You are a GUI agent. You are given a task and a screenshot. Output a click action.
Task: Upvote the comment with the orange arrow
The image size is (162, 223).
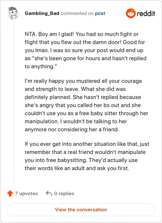coord(10,194)
